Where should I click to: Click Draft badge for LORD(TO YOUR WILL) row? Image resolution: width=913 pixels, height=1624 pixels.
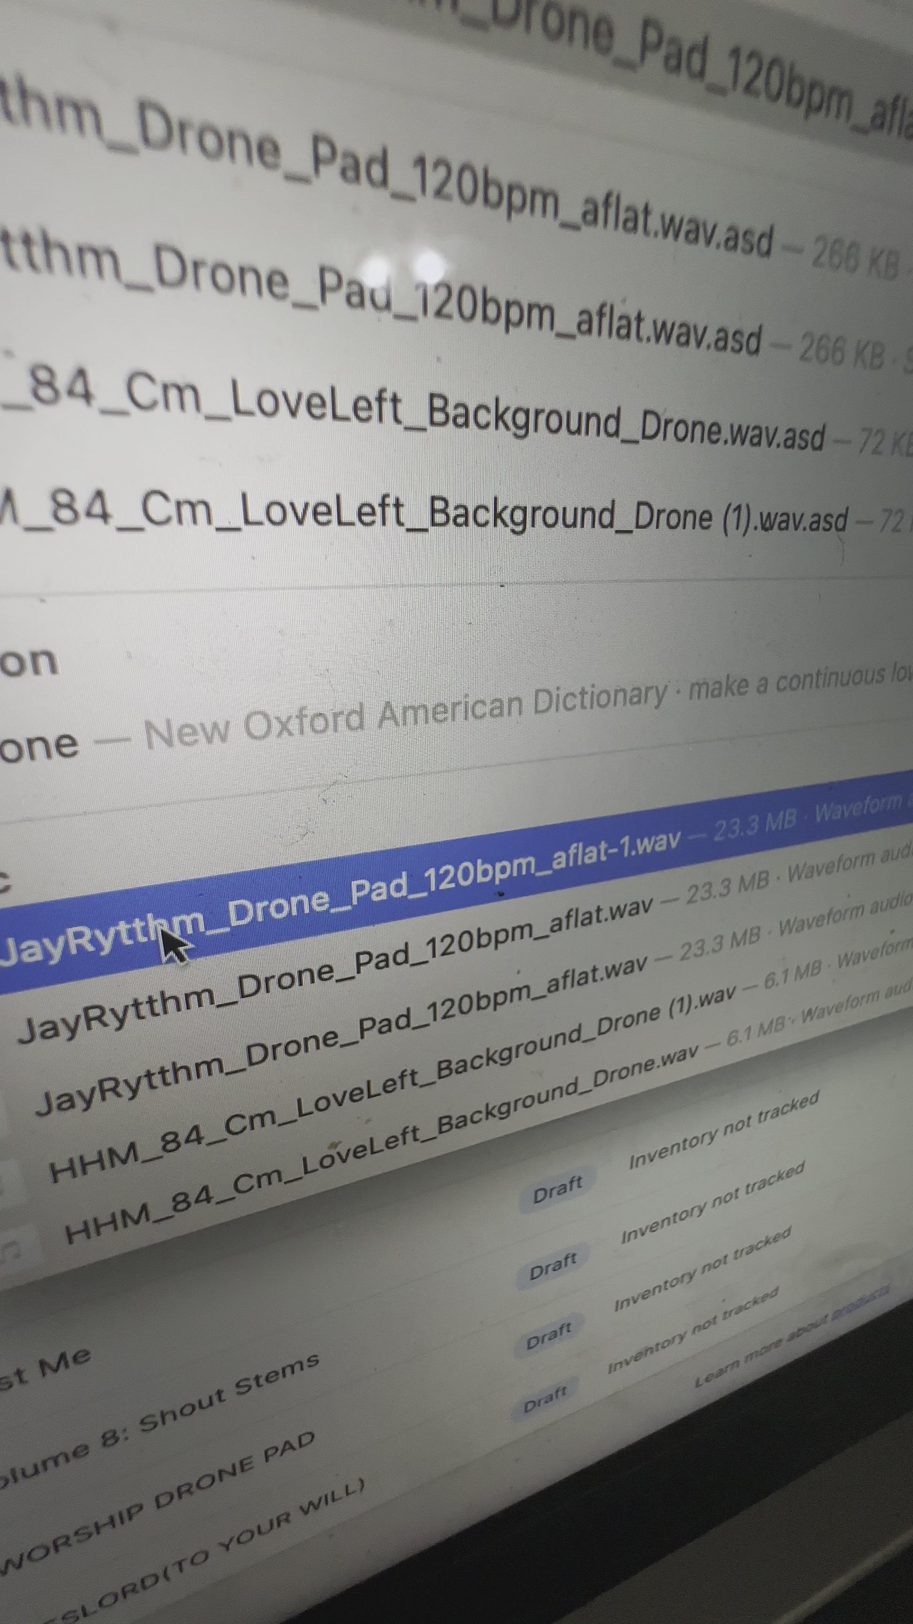pyautogui.click(x=545, y=1400)
